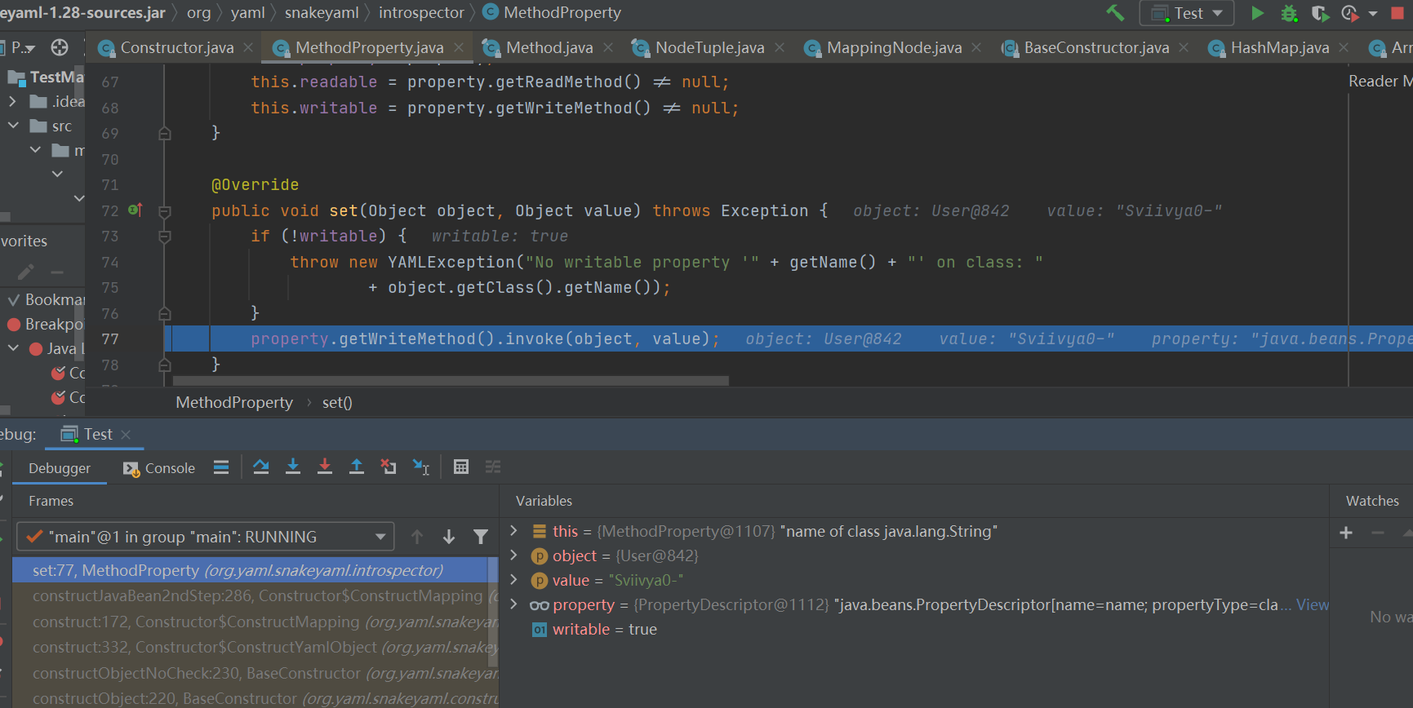Click the Profiler run icon
The height and width of the screenshot is (708, 1413).
[x=1349, y=13]
